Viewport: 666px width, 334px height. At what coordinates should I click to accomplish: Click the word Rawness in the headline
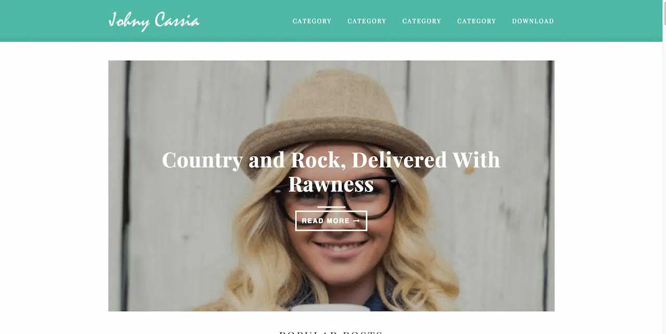(x=331, y=184)
